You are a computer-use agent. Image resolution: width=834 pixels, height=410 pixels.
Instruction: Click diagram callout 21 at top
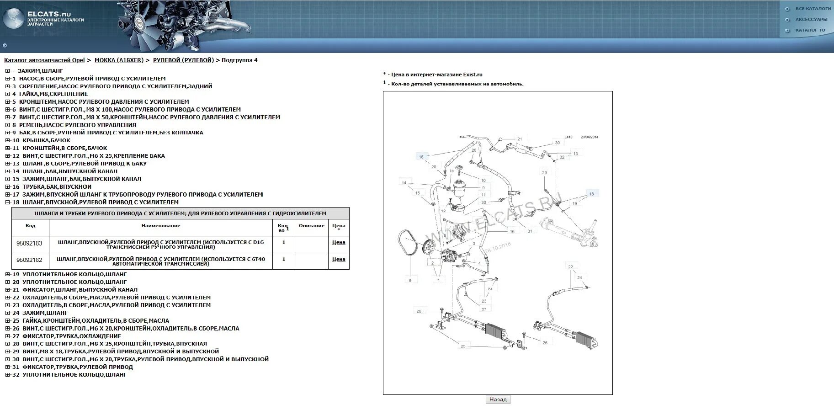[520, 139]
